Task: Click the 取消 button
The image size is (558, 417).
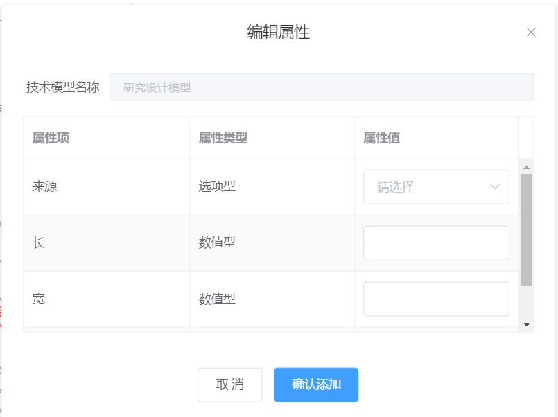Action: click(x=230, y=385)
